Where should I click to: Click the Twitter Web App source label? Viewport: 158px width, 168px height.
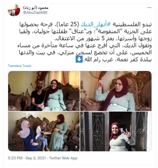(x=63, y=158)
